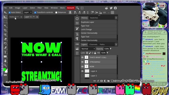Open the Image menu
Image resolution: width=169 pixels, height=95 pixels.
17,8
